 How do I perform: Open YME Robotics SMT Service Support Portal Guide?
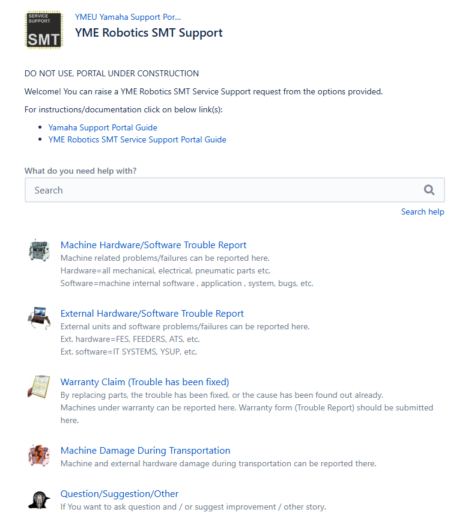point(137,140)
